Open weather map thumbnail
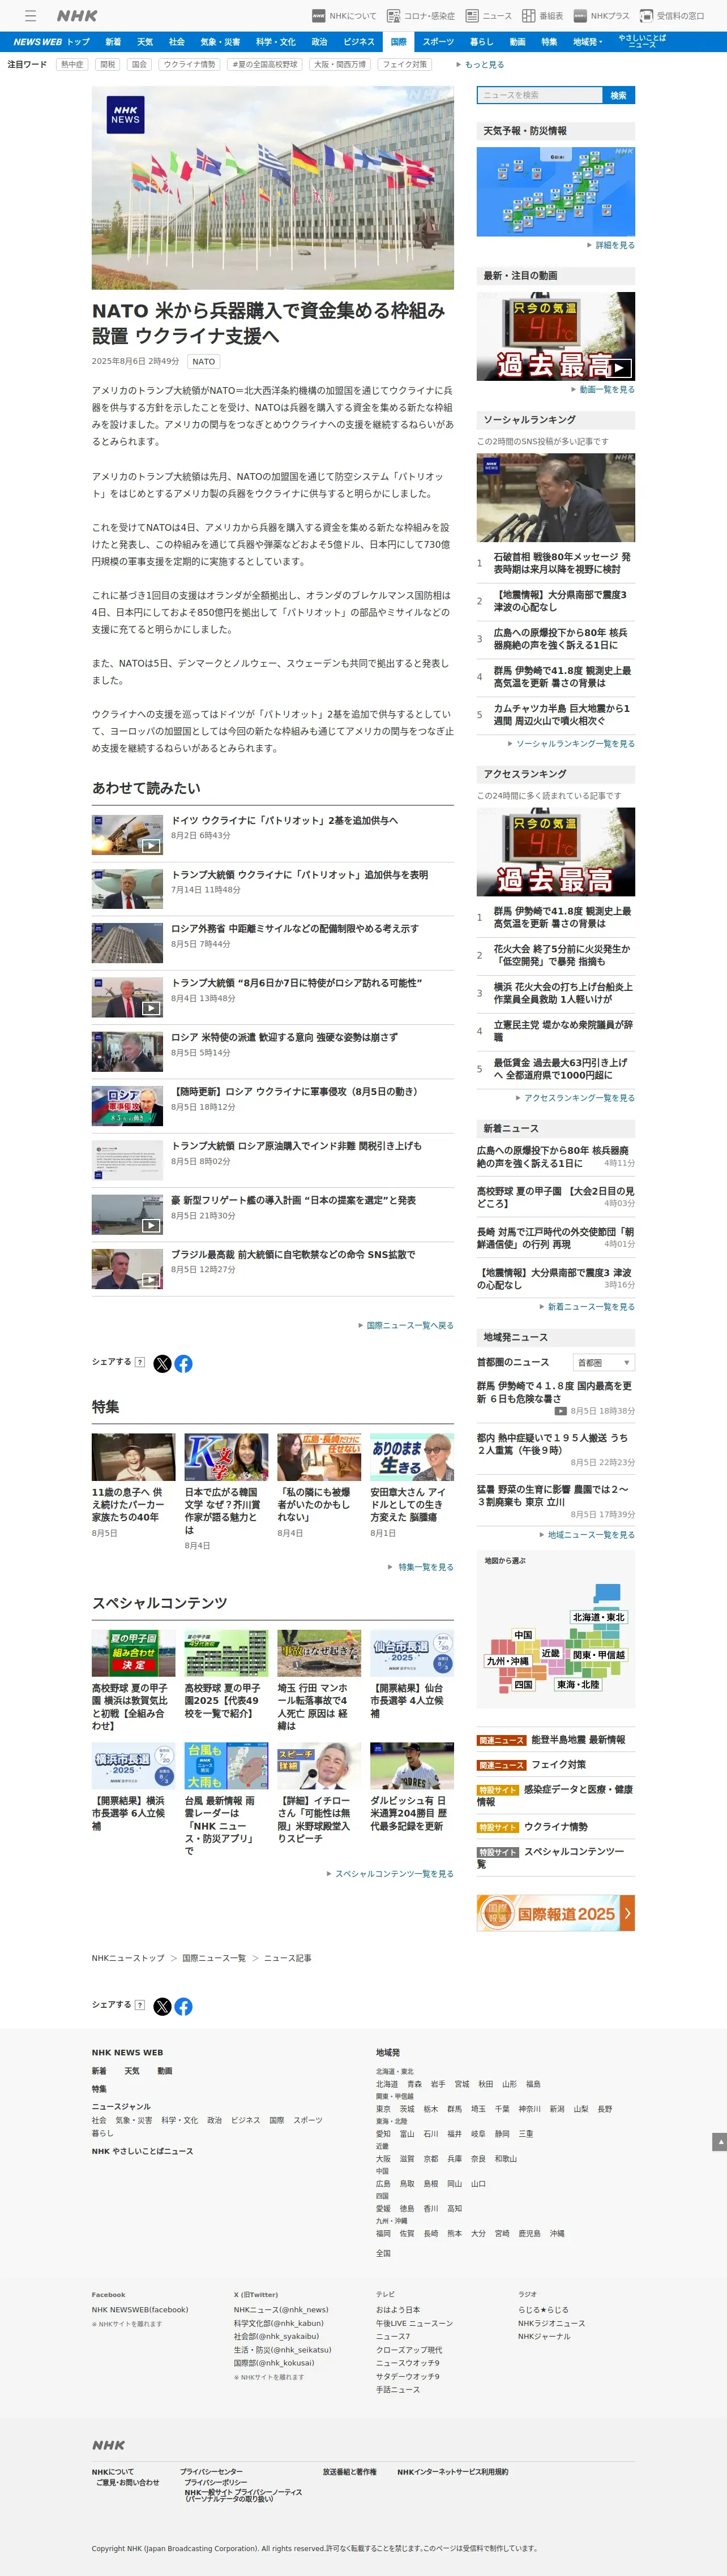 point(556,192)
